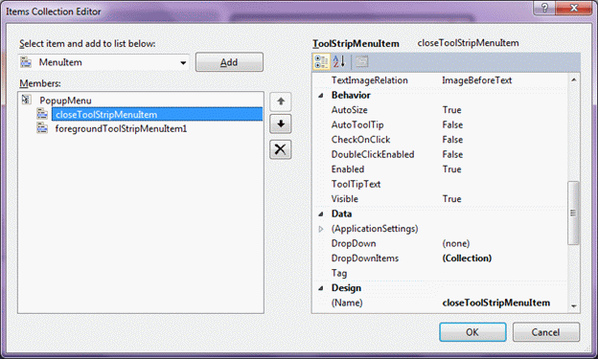The height and width of the screenshot is (359, 598).
Task: Click the AutoSize True value
Action: point(451,110)
